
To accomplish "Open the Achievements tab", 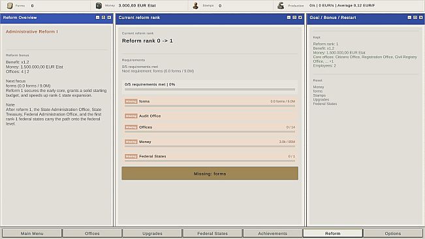I will tap(273, 233).
